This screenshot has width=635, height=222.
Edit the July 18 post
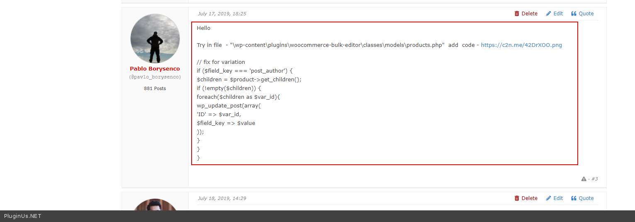tap(555, 198)
